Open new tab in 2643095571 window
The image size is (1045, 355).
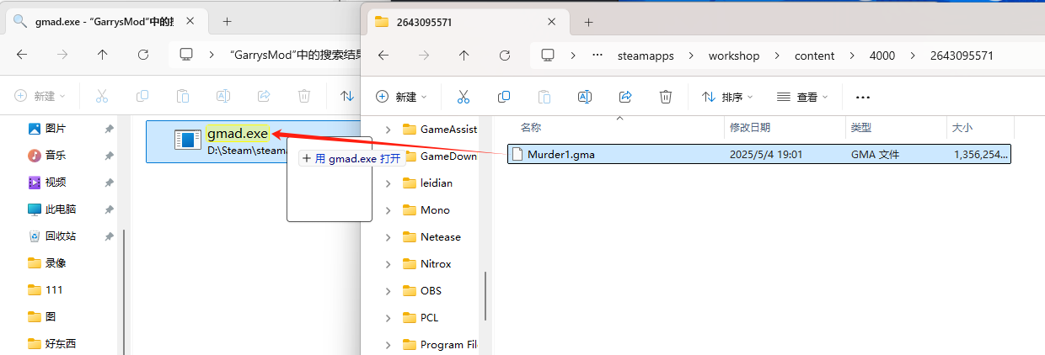pos(588,23)
